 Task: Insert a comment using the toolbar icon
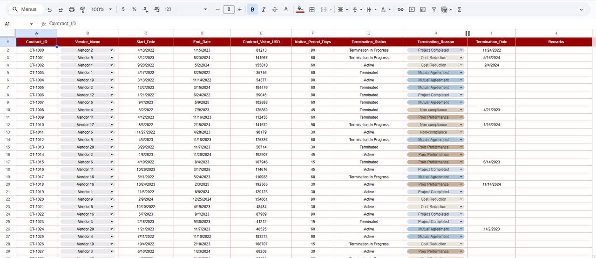tap(412, 9)
